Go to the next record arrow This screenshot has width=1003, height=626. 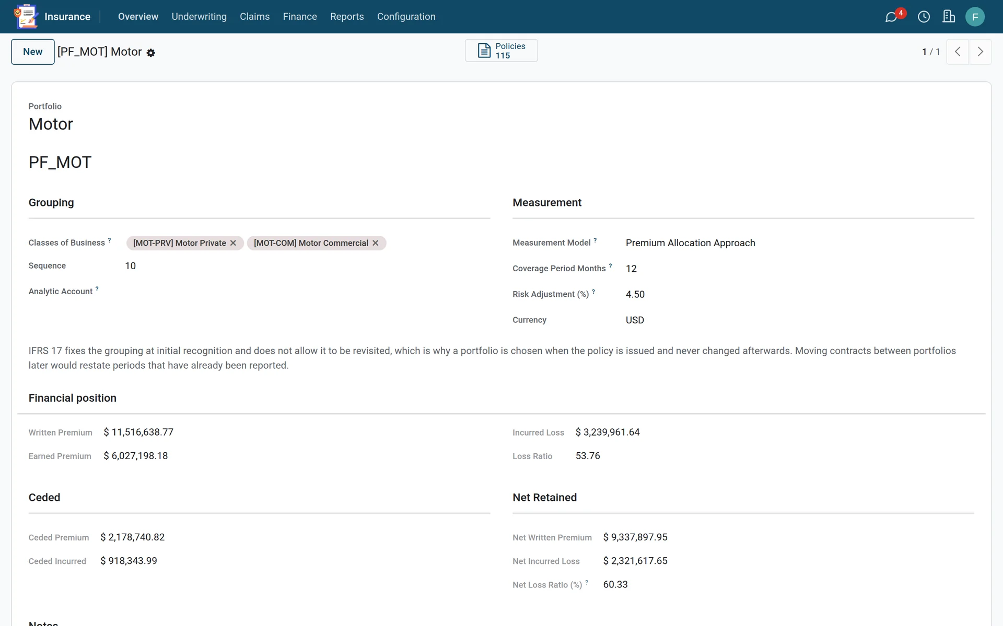pos(981,52)
